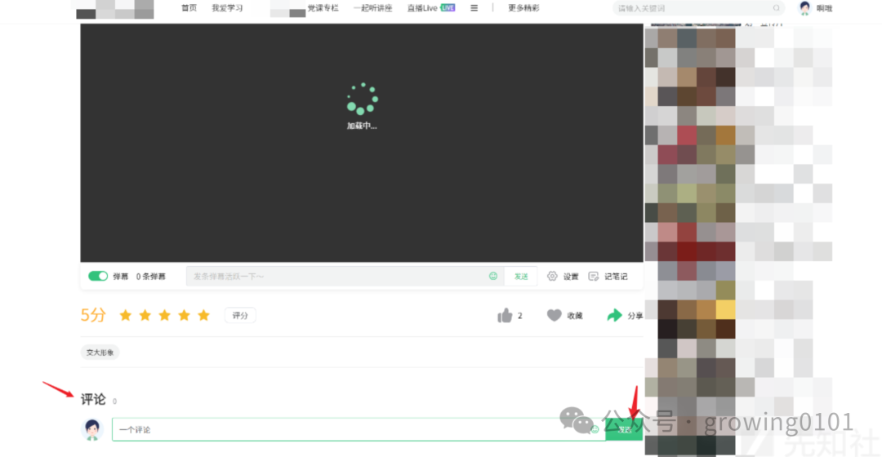This screenshot has height=457, width=882.
Task: Select the first rating star
Action: pos(126,315)
